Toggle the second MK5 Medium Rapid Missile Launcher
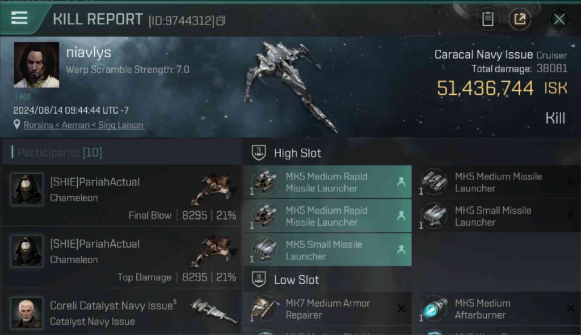Screen dimensions: 581x335 tap(328, 216)
